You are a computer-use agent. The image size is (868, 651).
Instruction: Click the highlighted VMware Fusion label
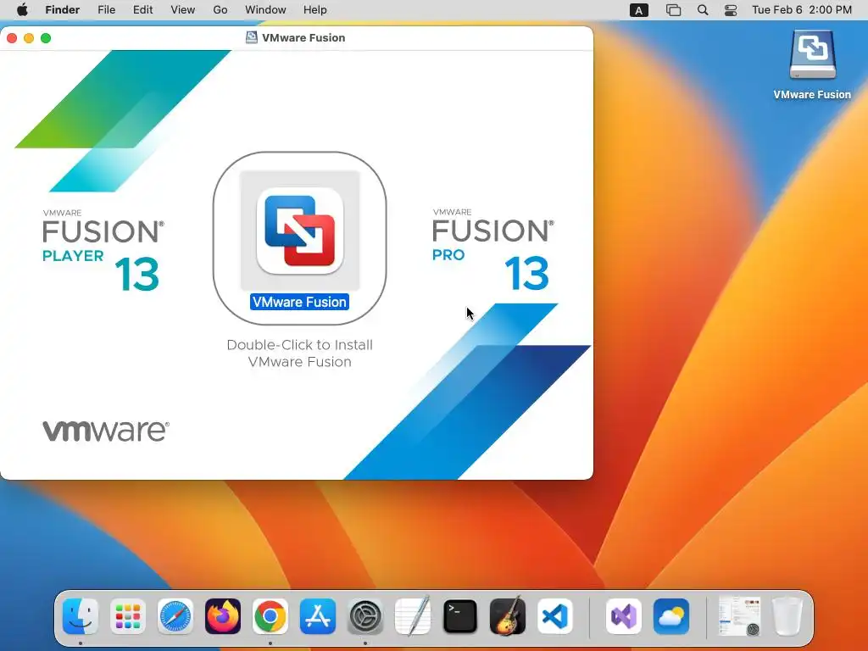(x=299, y=302)
